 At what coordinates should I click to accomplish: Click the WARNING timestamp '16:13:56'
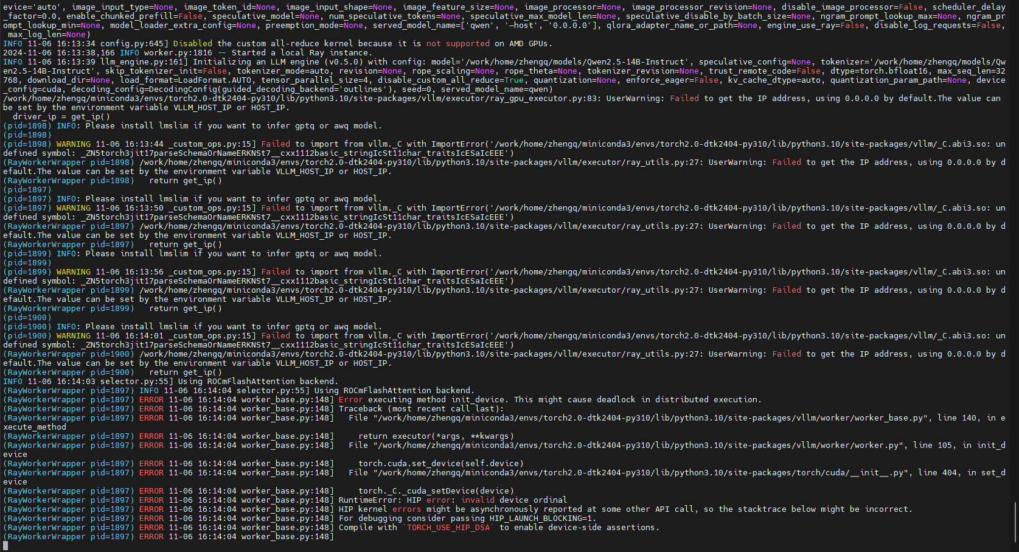coord(144,272)
